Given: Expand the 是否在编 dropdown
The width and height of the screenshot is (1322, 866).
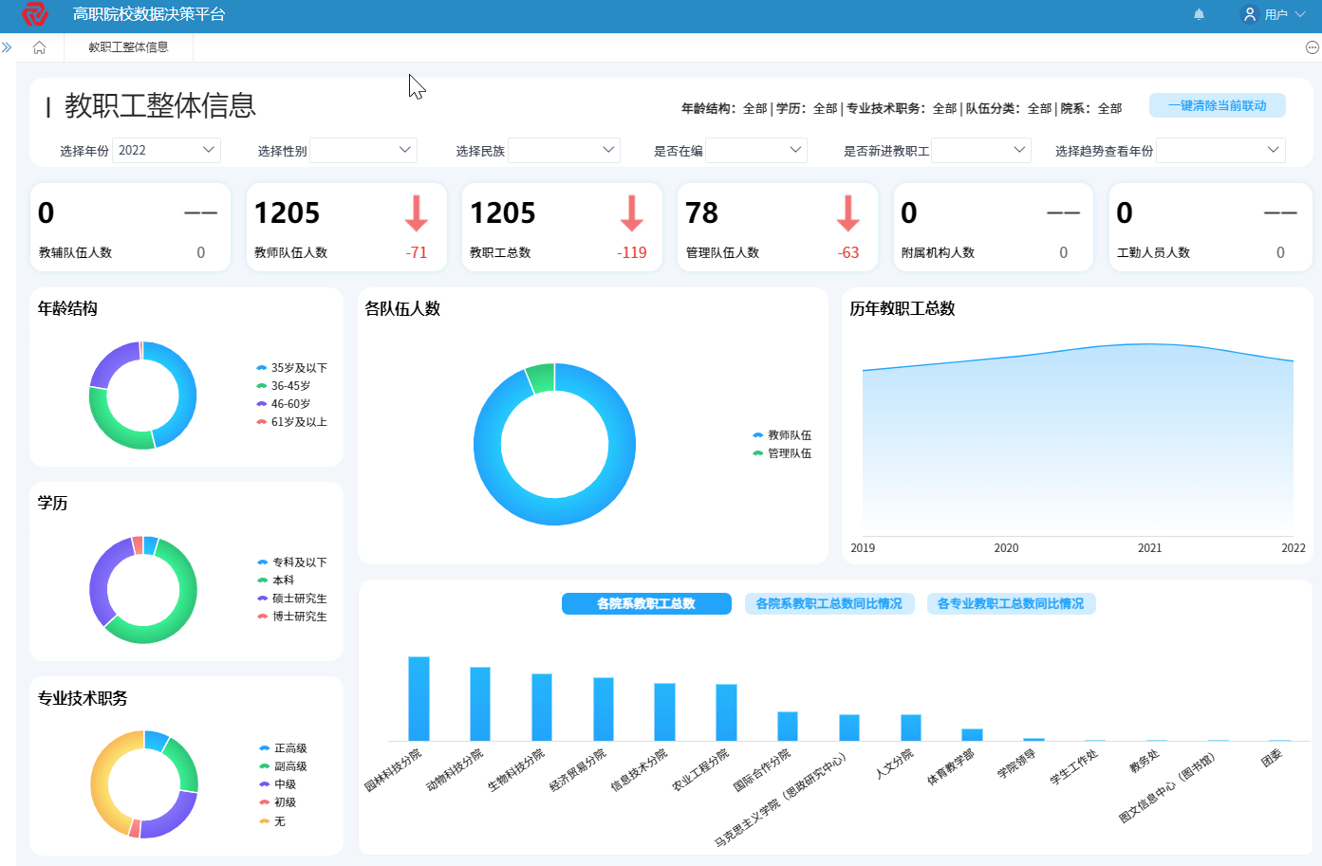Looking at the screenshot, I should click(x=756, y=150).
